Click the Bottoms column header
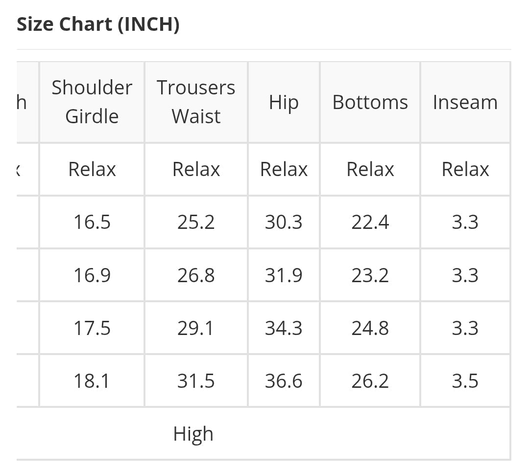 [370, 102]
